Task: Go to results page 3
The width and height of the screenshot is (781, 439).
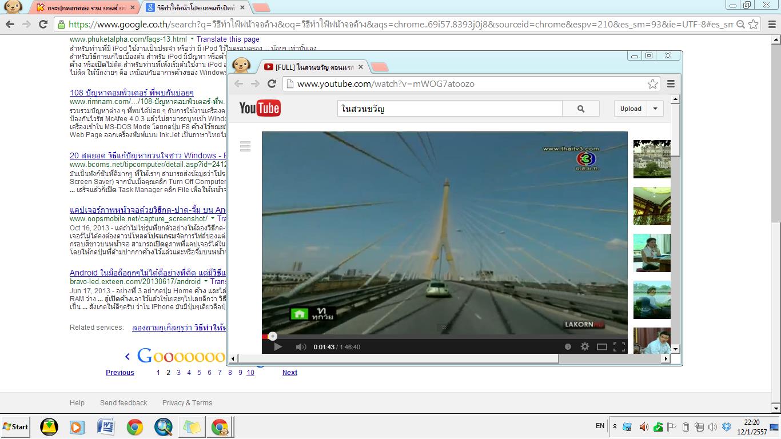Action: point(178,373)
